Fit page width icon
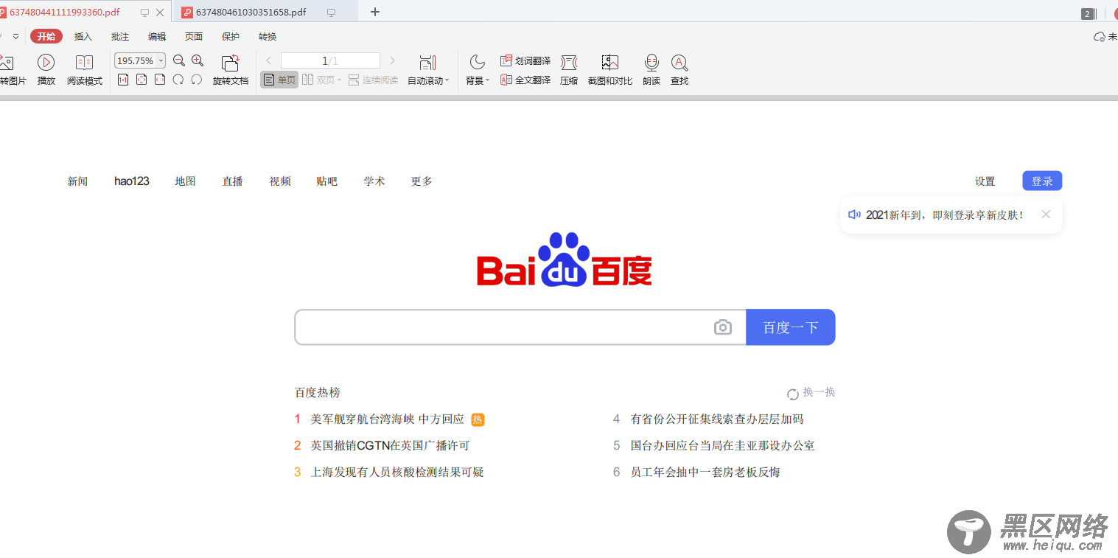 pyautogui.click(x=160, y=80)
